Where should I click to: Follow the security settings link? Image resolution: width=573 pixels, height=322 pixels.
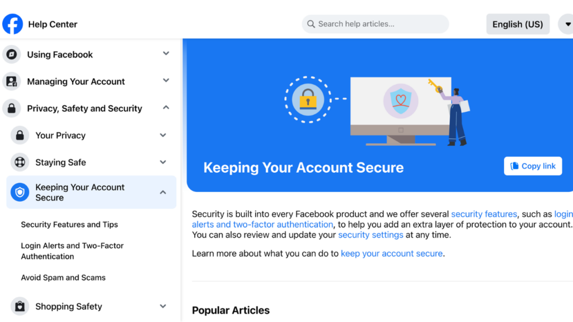(x=370, y=235)
